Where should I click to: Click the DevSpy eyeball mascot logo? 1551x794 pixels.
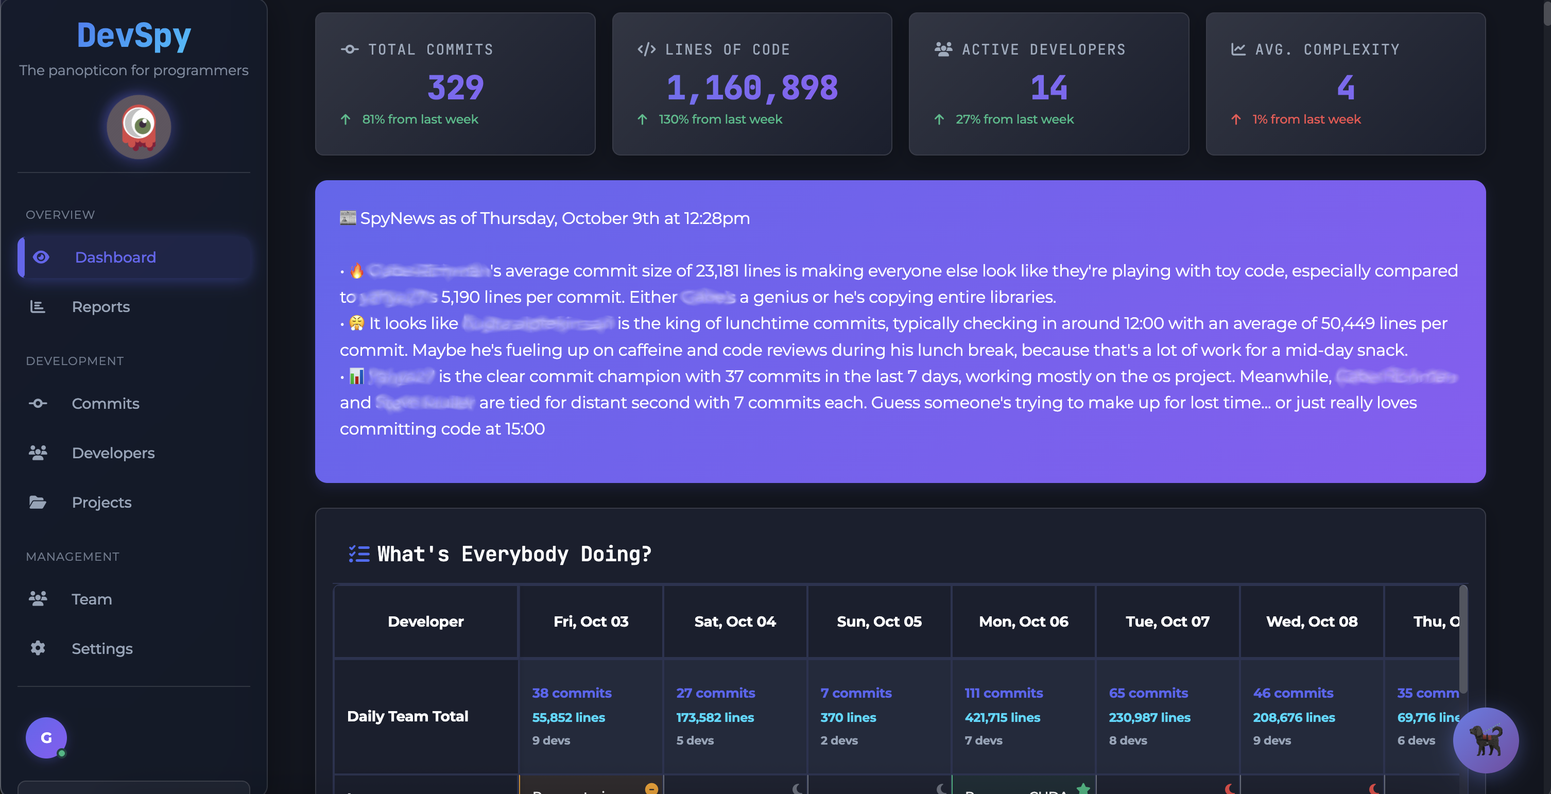(x=139, y=127)
